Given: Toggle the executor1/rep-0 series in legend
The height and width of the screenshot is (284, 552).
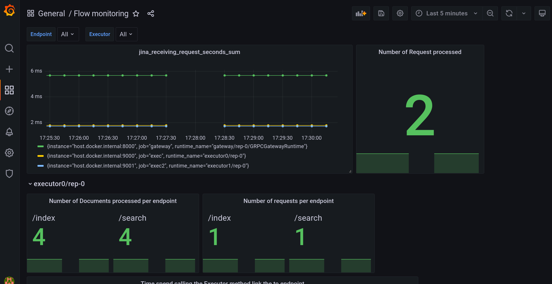Looking at the screenshot, I should tap(148, 166).
